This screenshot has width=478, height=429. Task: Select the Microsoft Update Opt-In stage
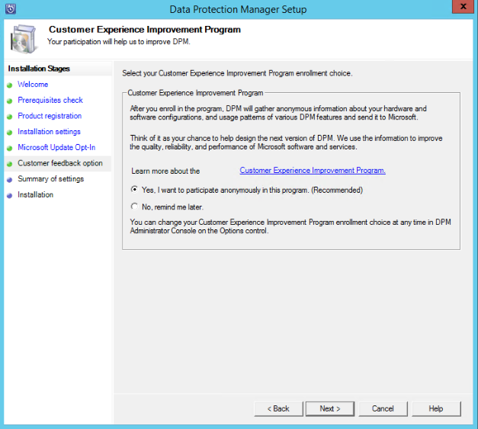(56, 148)
